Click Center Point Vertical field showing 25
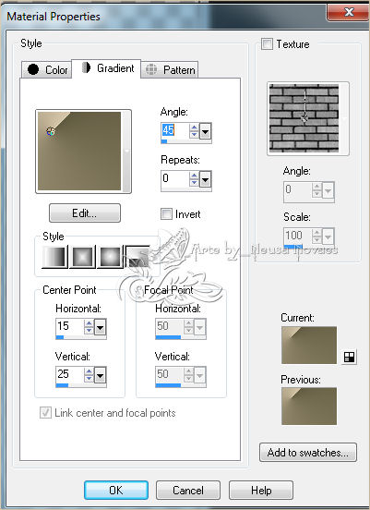Viewport: 370px width, 510px height. tap(70, 375)
